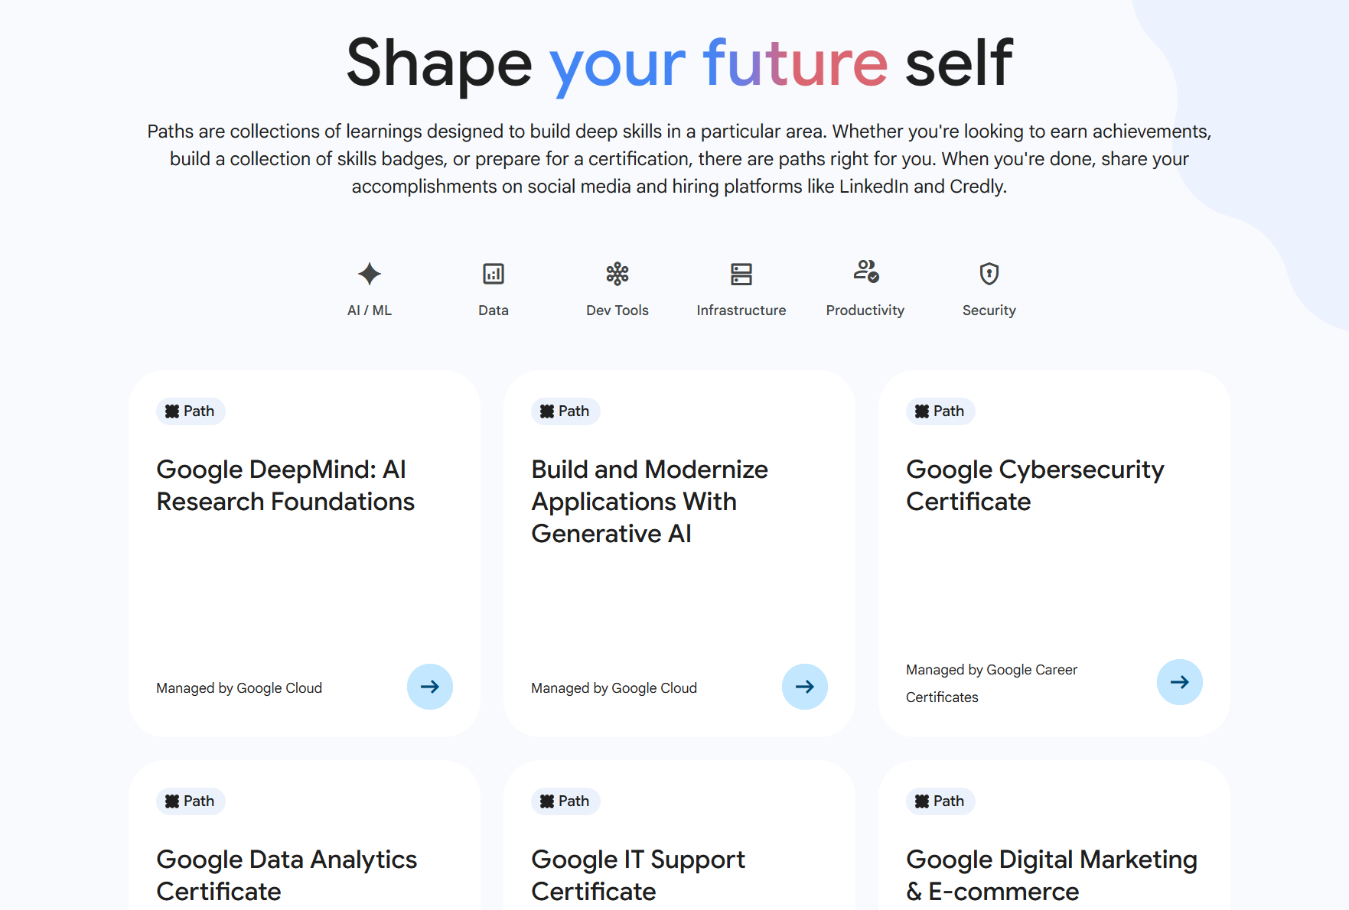Switch to the Infrastructure category tab

741,289
